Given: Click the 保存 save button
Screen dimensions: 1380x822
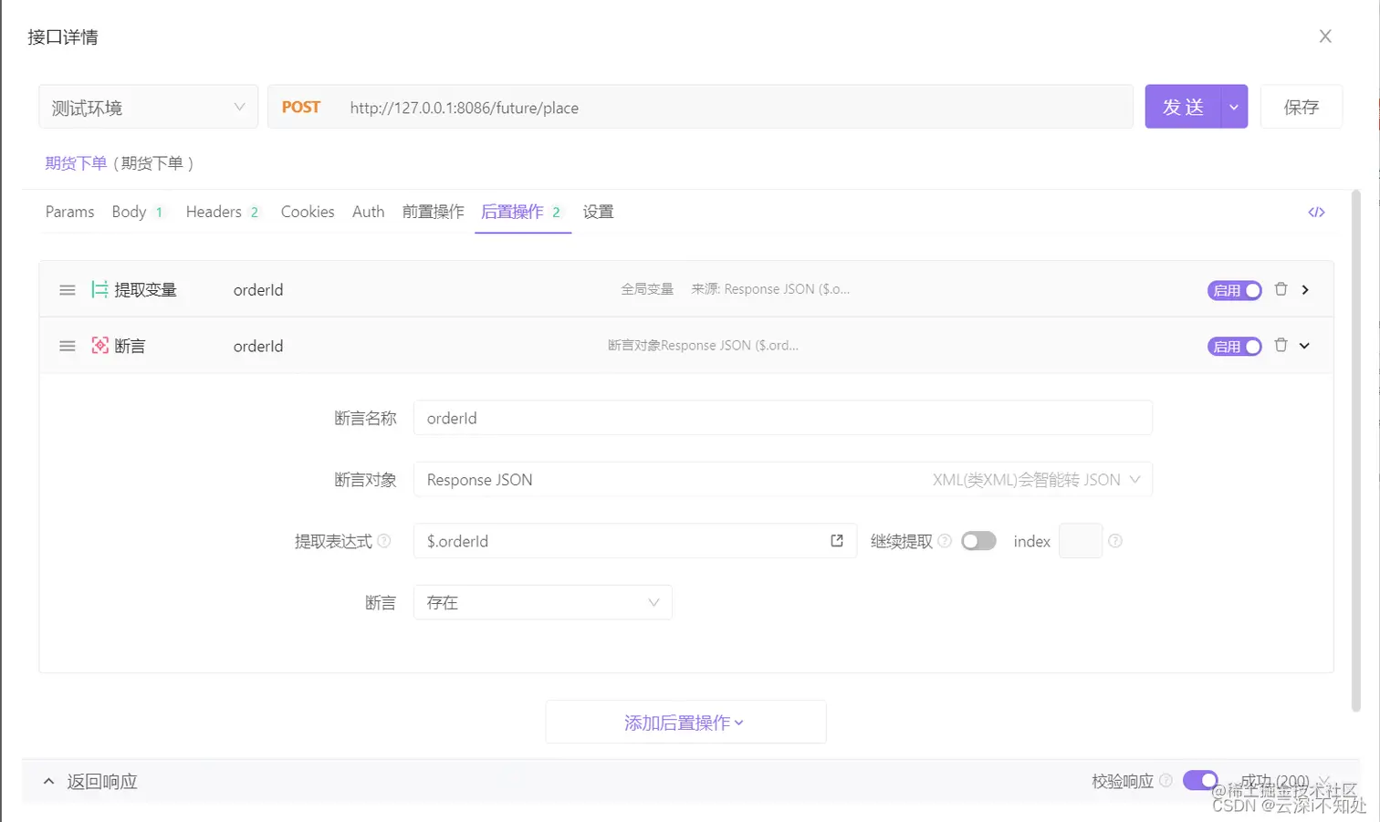Looking at the screenshot, I should 1302,107.
